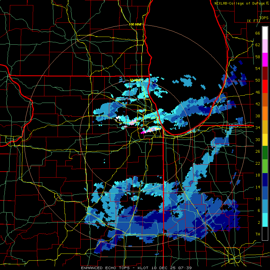Screen dimensions: 270x270
Task: Click the ENHANCED ECHO TOPS product title
Action: 105,268
